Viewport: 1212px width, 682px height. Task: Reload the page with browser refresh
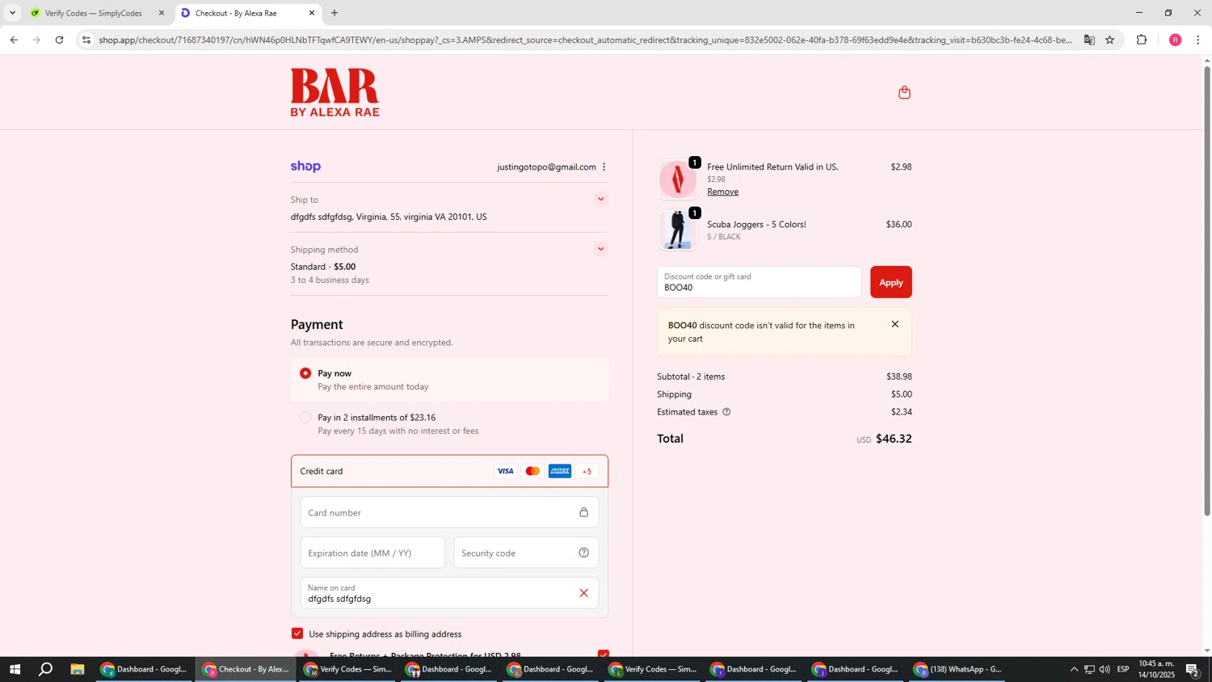coord(59,40)
